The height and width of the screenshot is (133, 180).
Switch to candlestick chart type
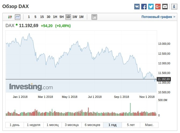pos(10,17)
